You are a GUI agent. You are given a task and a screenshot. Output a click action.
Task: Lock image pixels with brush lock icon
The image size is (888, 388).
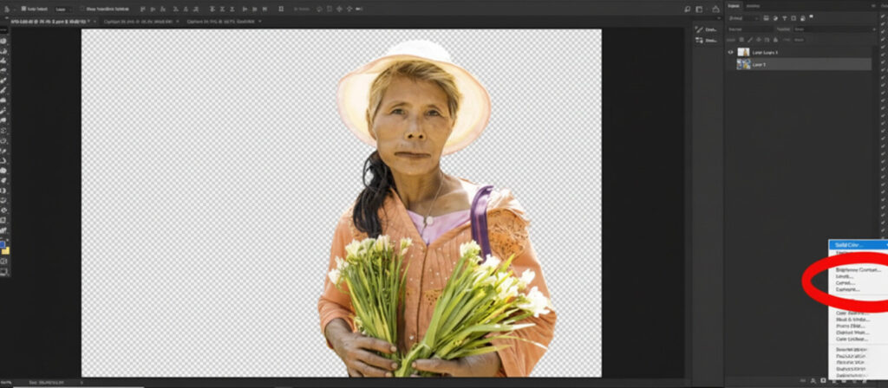click(x=750, y=40)
